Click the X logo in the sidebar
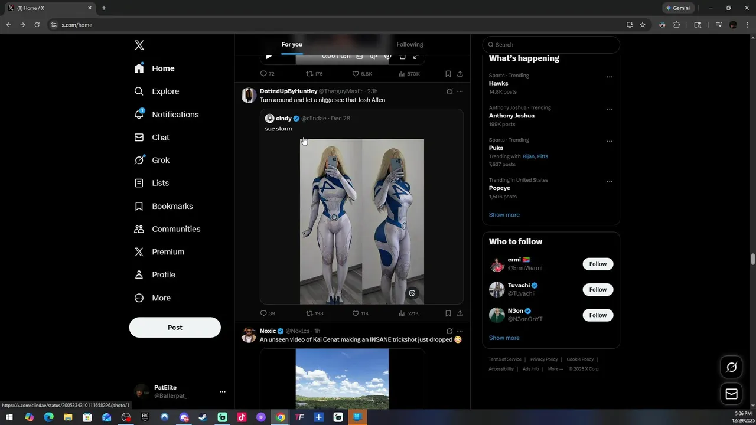Screen dimensions: 756x425 pyautogui.click(x=139, y=45)
